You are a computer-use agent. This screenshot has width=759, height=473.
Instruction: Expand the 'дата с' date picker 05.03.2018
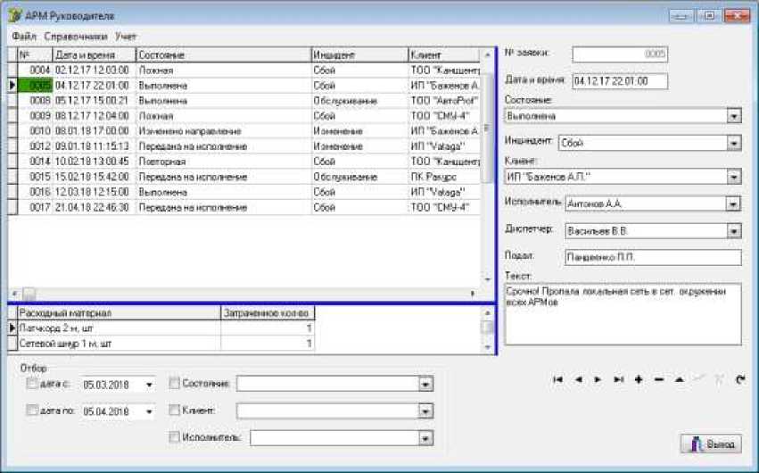pyautogui.click(x=149, y=385)
